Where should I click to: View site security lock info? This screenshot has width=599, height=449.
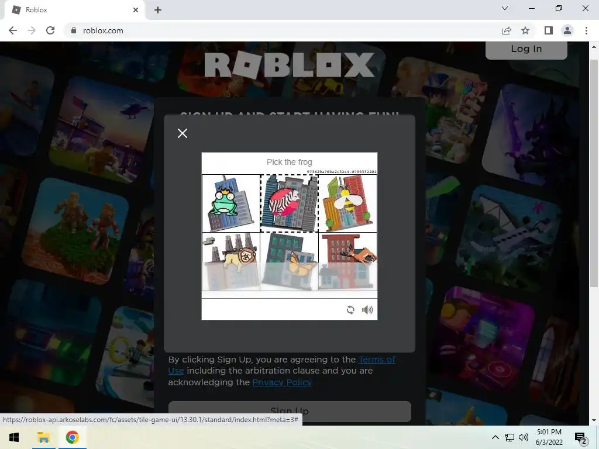[x=74, y=30]
